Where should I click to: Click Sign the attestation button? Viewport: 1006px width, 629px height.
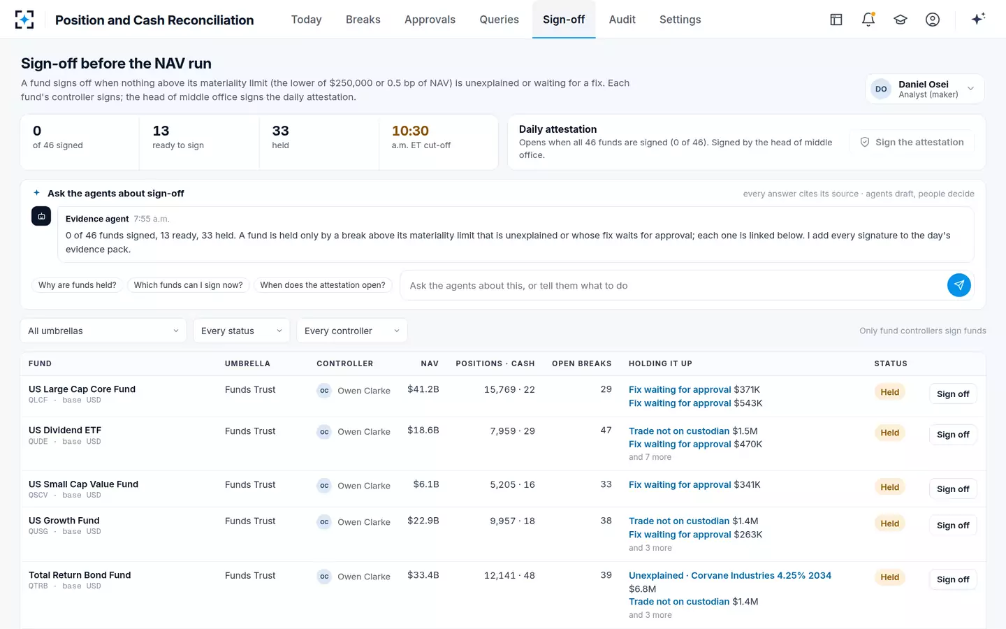coord(912,142)
